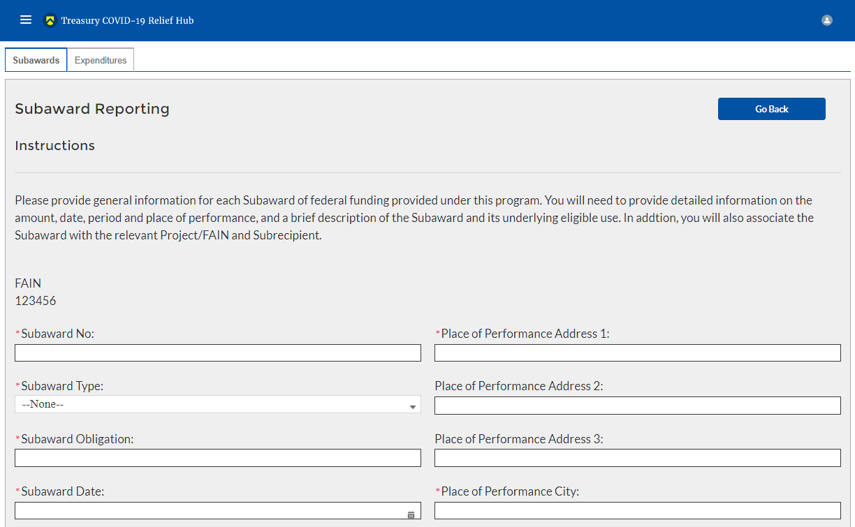Click the Treasury shield logo
This screenshot has height=527, width=855.
50,20
